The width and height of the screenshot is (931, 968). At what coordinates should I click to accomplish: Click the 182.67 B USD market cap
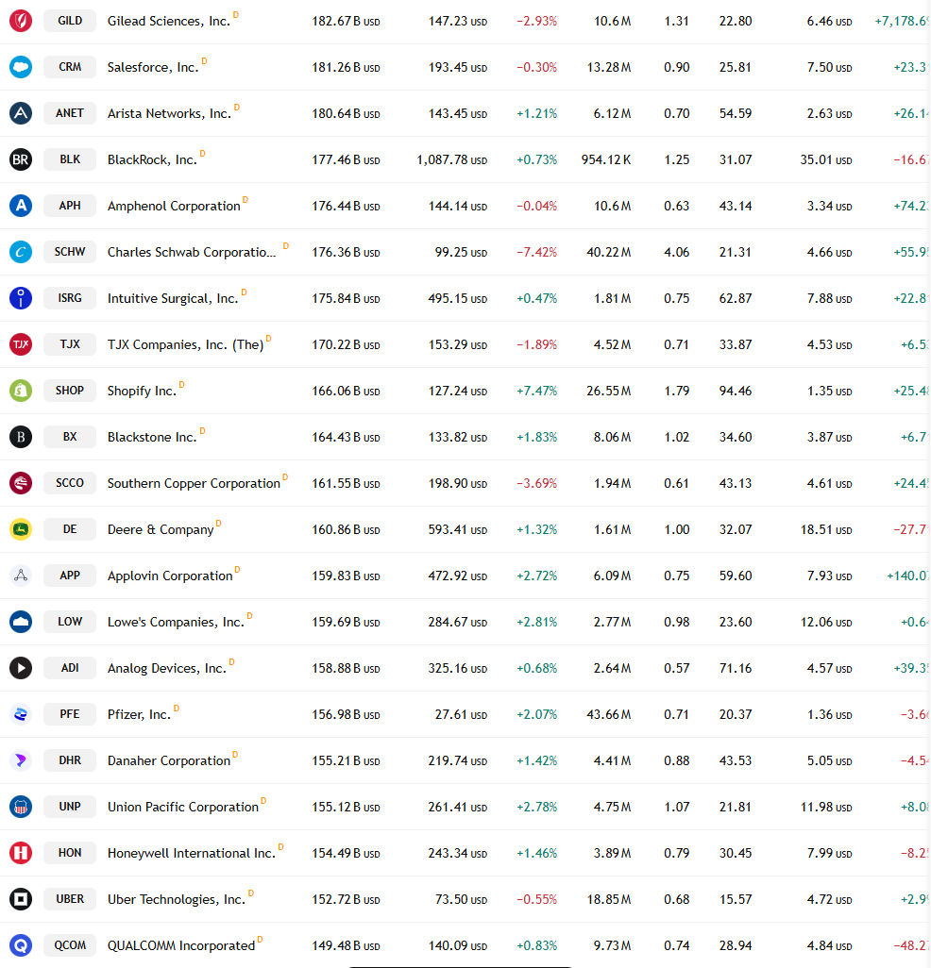(346, 21)
